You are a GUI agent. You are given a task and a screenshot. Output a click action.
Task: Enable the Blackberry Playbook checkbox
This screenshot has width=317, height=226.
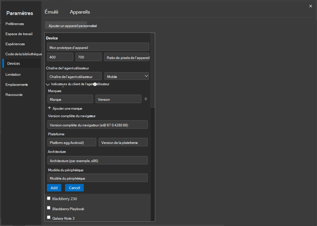[x=49, y=208]
